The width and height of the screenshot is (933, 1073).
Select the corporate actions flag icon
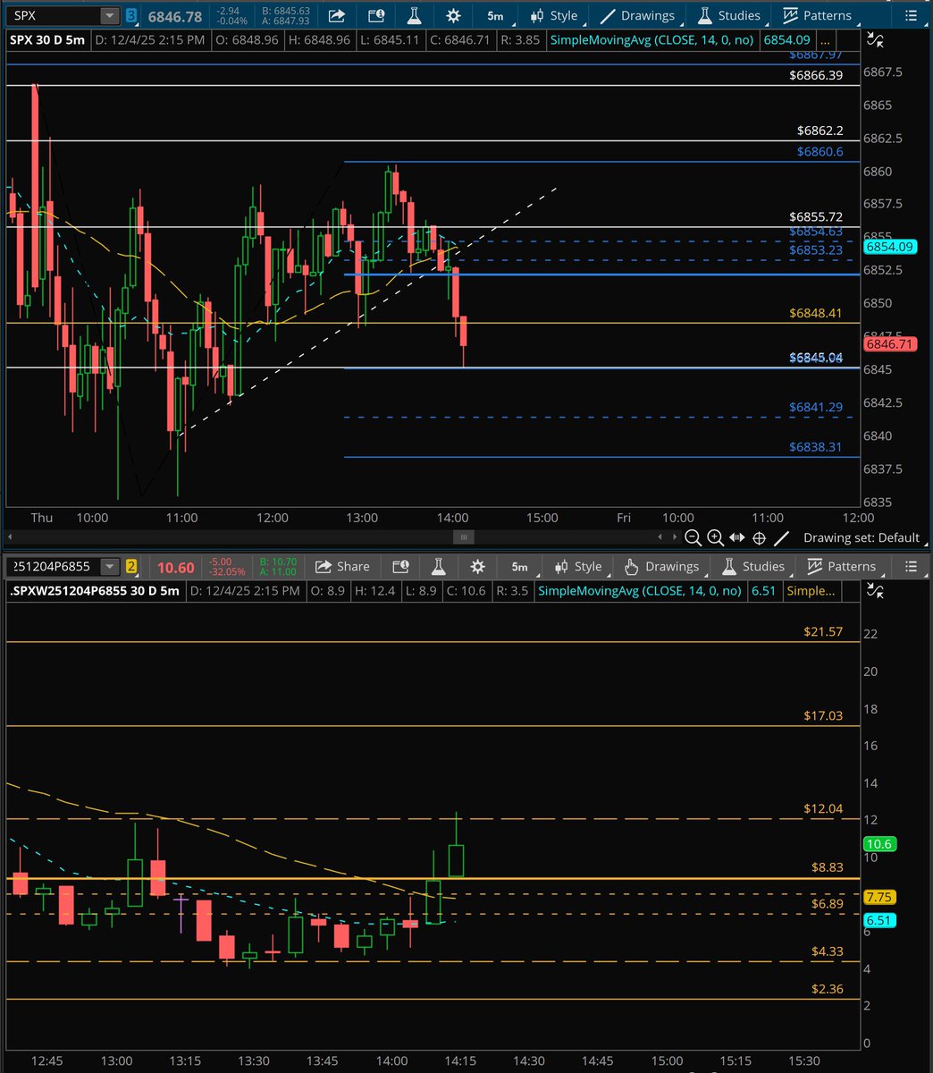[x=375, y=15]
